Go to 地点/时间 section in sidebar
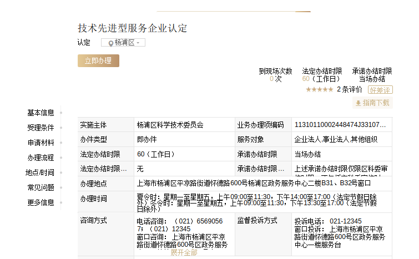This screenshot has height=259, width=419. [40, 172]
